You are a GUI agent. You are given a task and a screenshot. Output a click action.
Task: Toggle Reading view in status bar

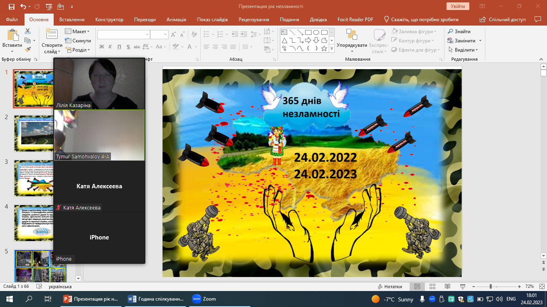click(448, 287)
